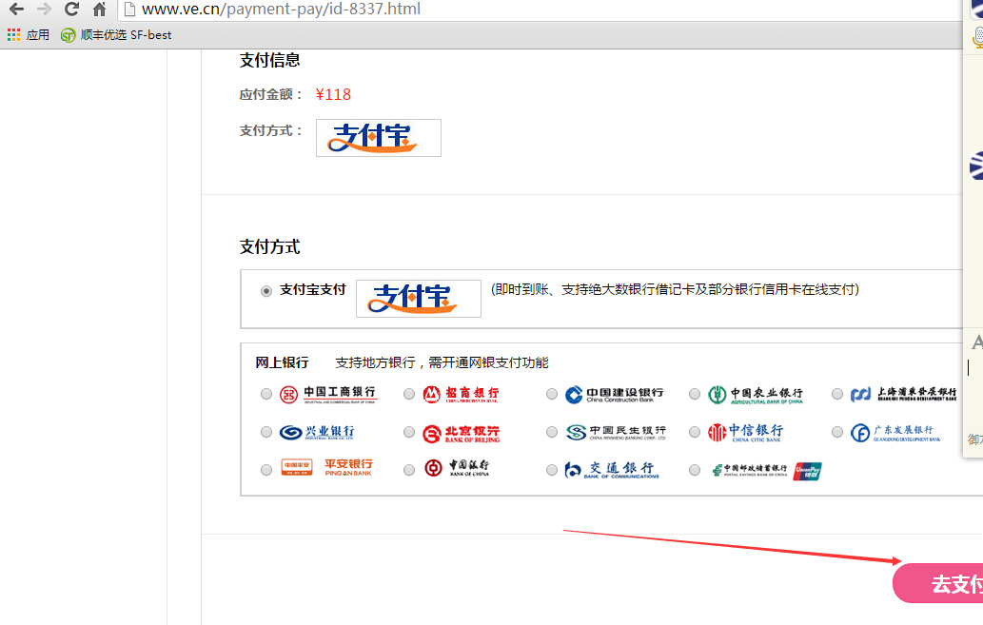Click the browser back arrow

[x=16, y=9]
